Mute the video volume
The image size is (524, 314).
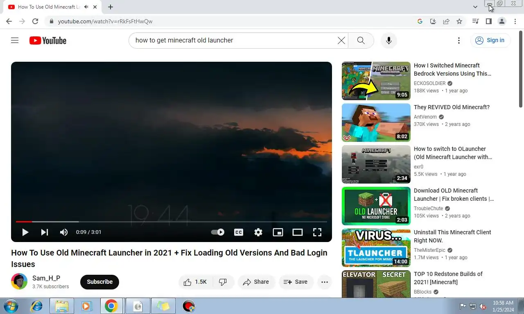(64, 232)
